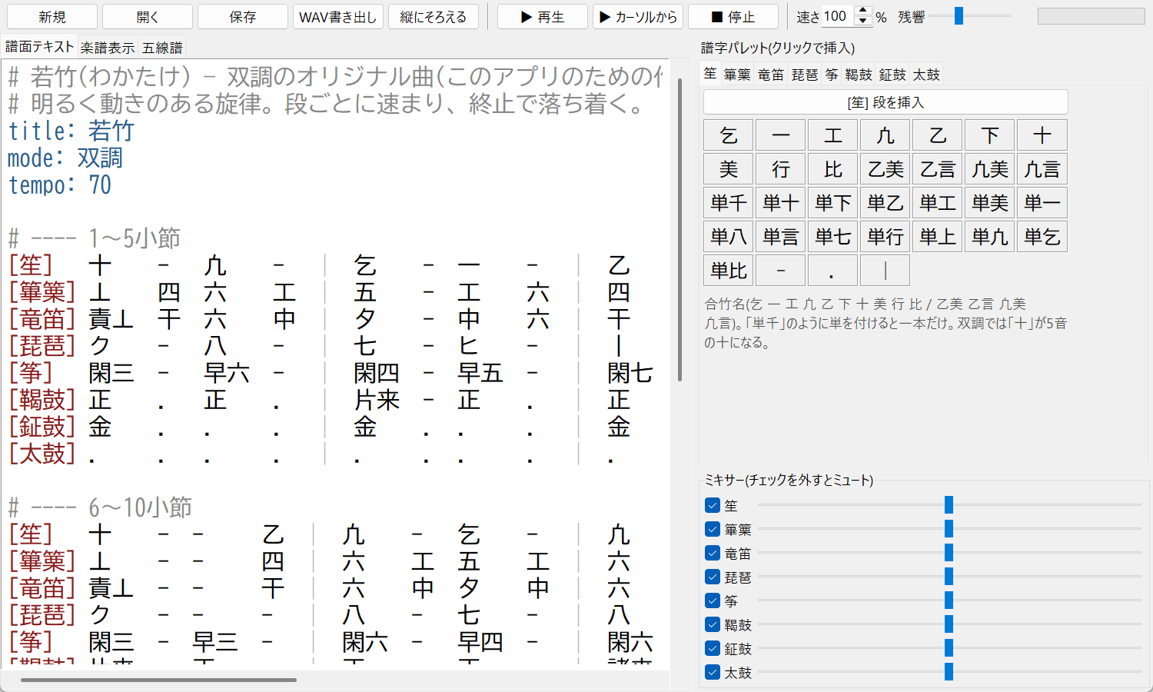Adjust the 箏 mixer volume slider
Image resolution: width=1153 pixels, height=692 pixels.
pos(949,601)
